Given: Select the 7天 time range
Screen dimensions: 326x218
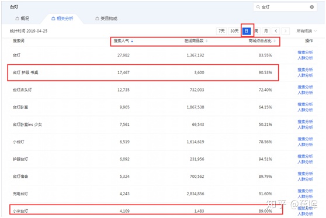Looking at the screenshot, I should point(221,31).
